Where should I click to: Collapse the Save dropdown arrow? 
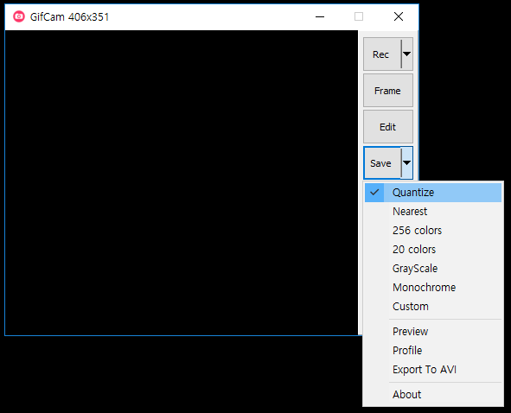point(406,162)
